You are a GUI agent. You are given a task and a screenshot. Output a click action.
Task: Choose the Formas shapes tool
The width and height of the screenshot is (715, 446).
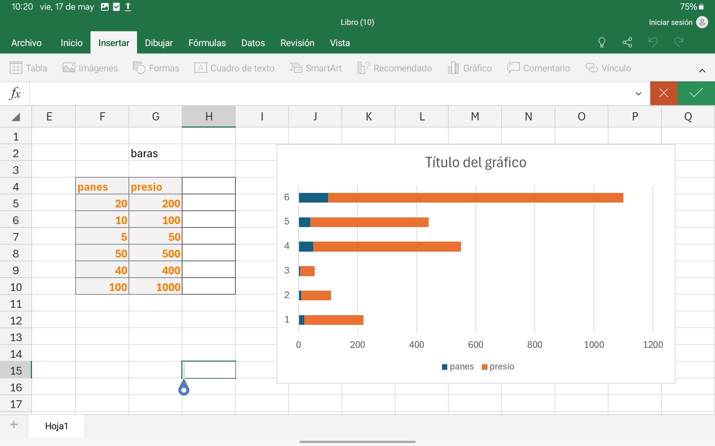[x=156, y=68]
